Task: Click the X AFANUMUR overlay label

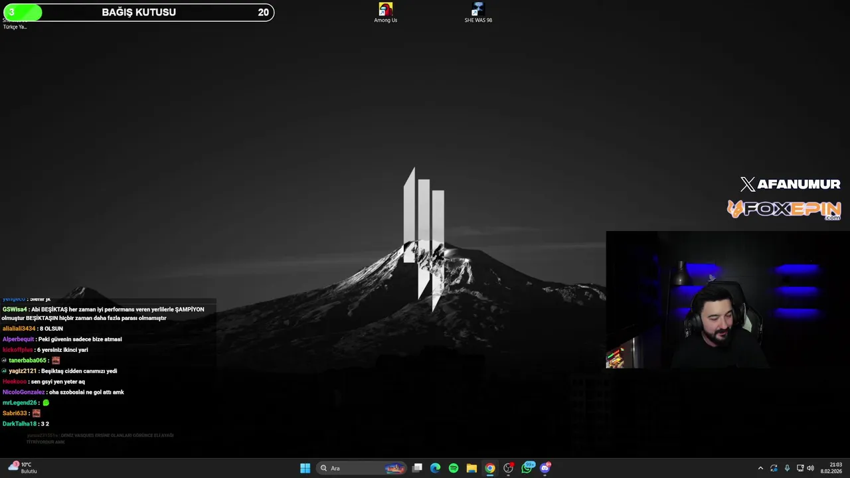Action: point(790,185)
